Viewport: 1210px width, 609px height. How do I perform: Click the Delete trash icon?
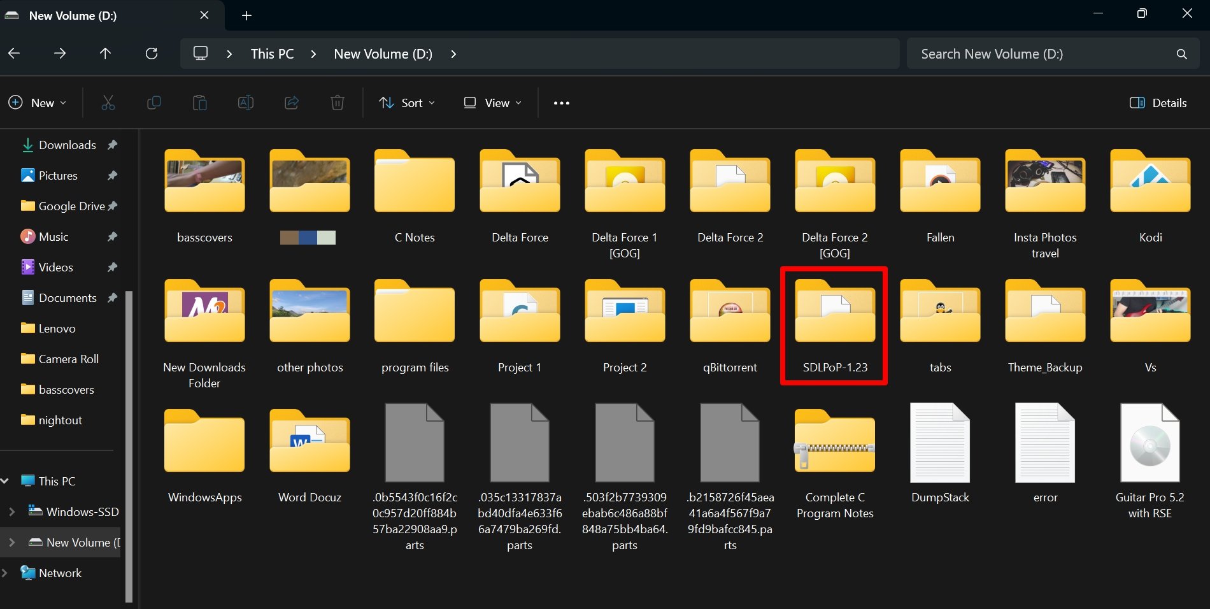[x=338, y=103]
